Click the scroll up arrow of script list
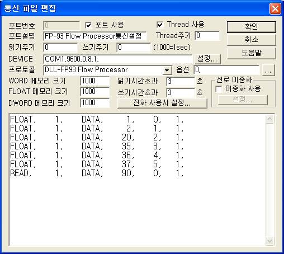The height and width of the screenshot is (254, 284). pos(269,119)
